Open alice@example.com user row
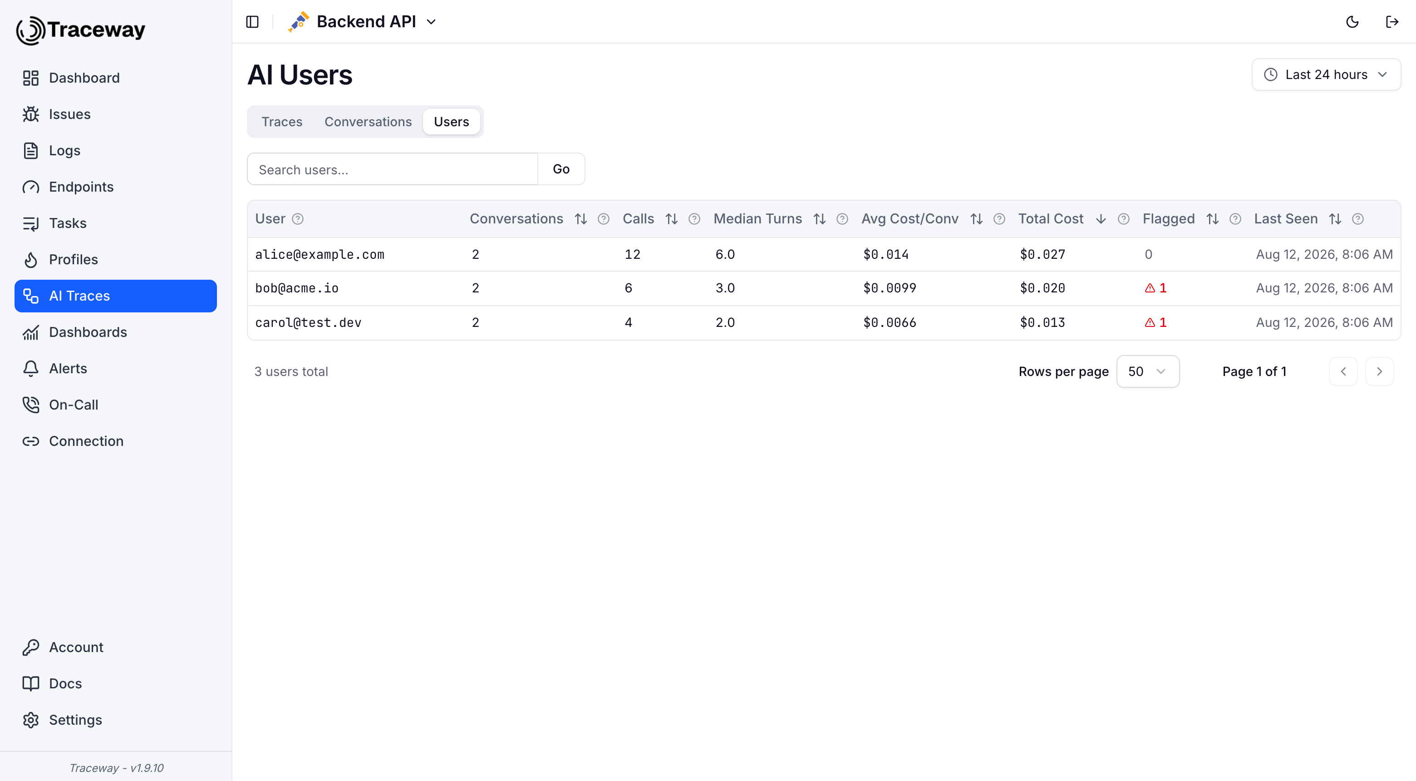This screenshot has width=1416, height=781. click(824, 254)
